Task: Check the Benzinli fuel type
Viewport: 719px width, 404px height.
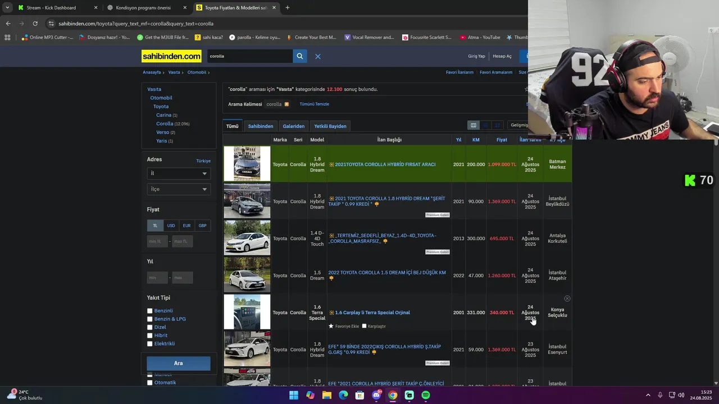Action: point(150,311)
